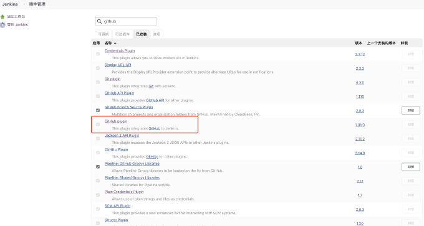Open the Plain Credentials Plugin link
The width and height of the screenshot is (424, 226).
(124, 192)
